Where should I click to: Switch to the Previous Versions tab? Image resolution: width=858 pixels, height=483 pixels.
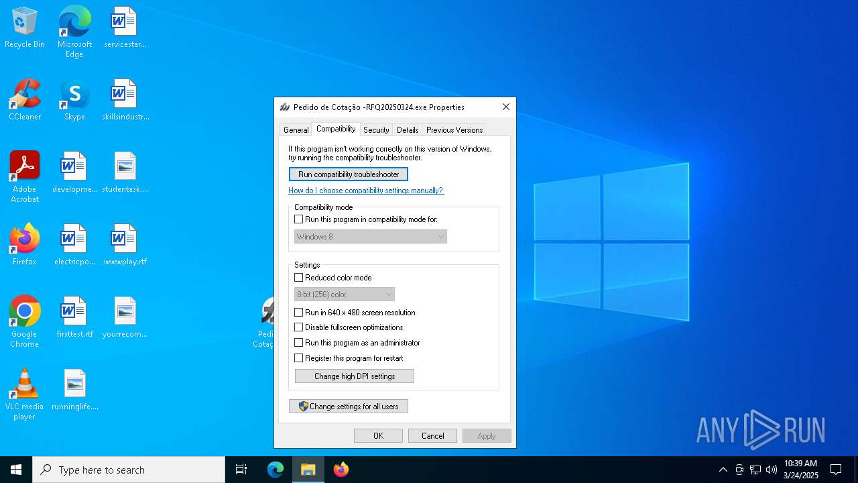tap(454, 130)
